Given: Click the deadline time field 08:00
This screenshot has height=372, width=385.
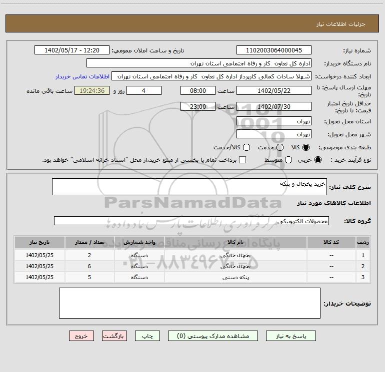Looking at the screenshot, I should [198, 90].
